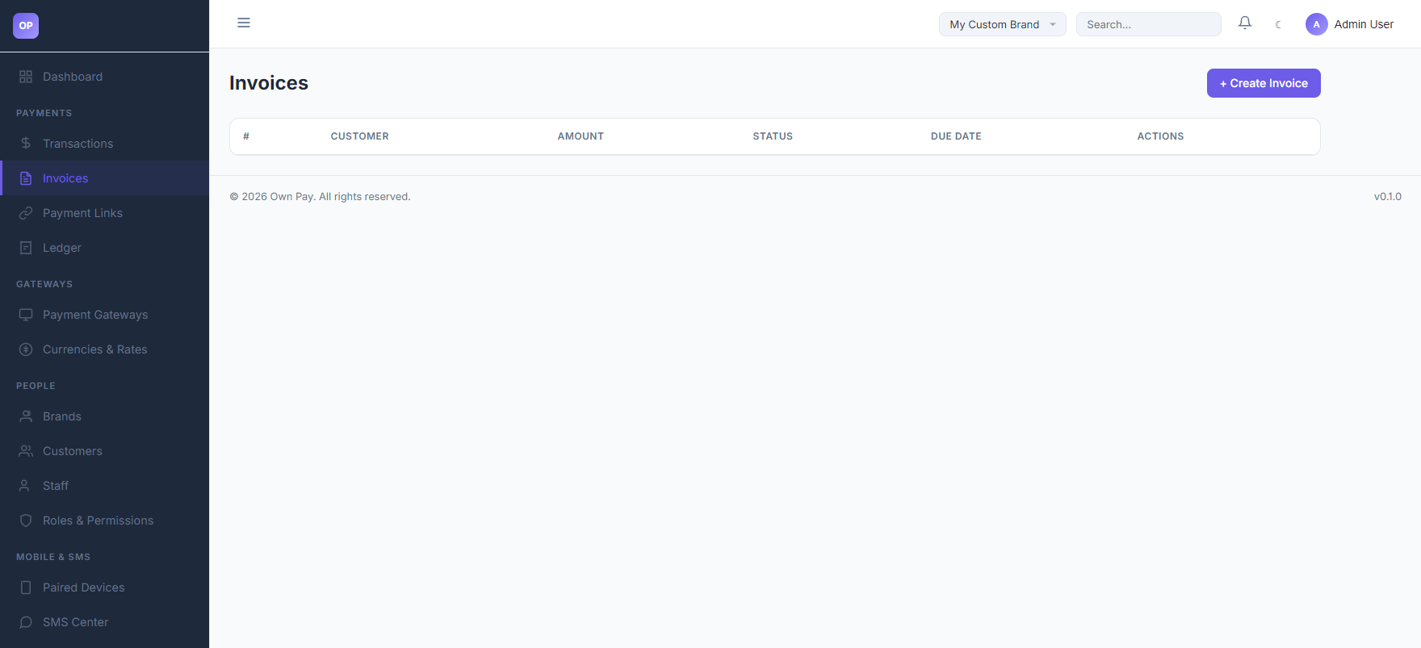Open the Ledger page
This screenshot has height=648, width=1421.
coord(105,248)
